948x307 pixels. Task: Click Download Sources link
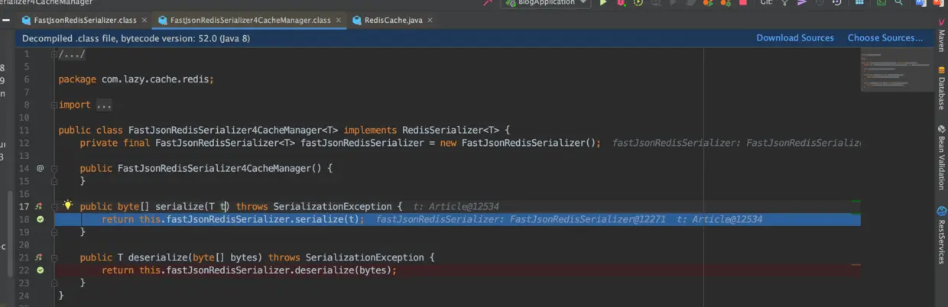(x=795, y=37)
